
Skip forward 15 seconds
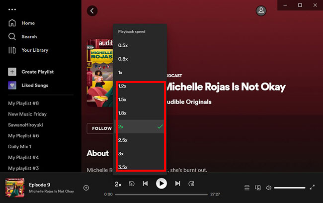191,184
